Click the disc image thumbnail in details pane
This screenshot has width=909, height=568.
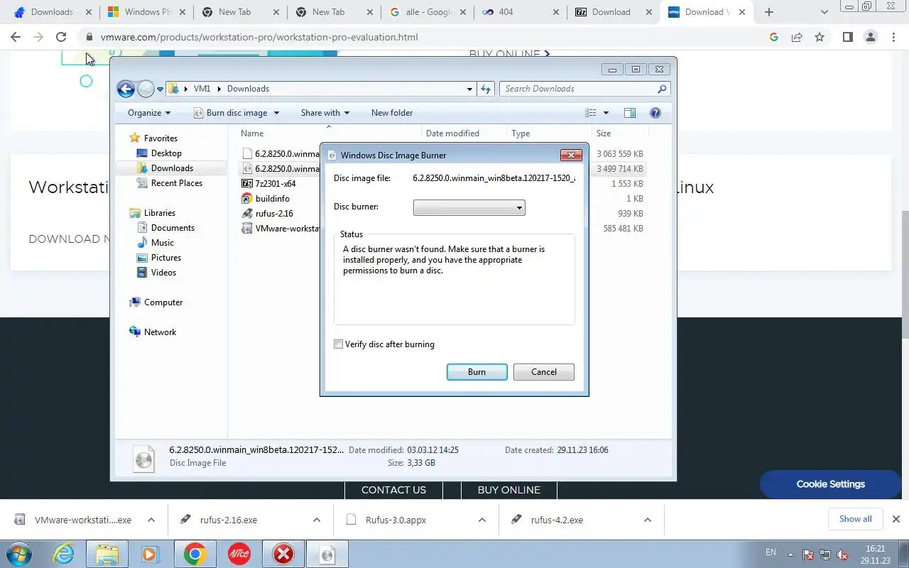pos(143,459)
